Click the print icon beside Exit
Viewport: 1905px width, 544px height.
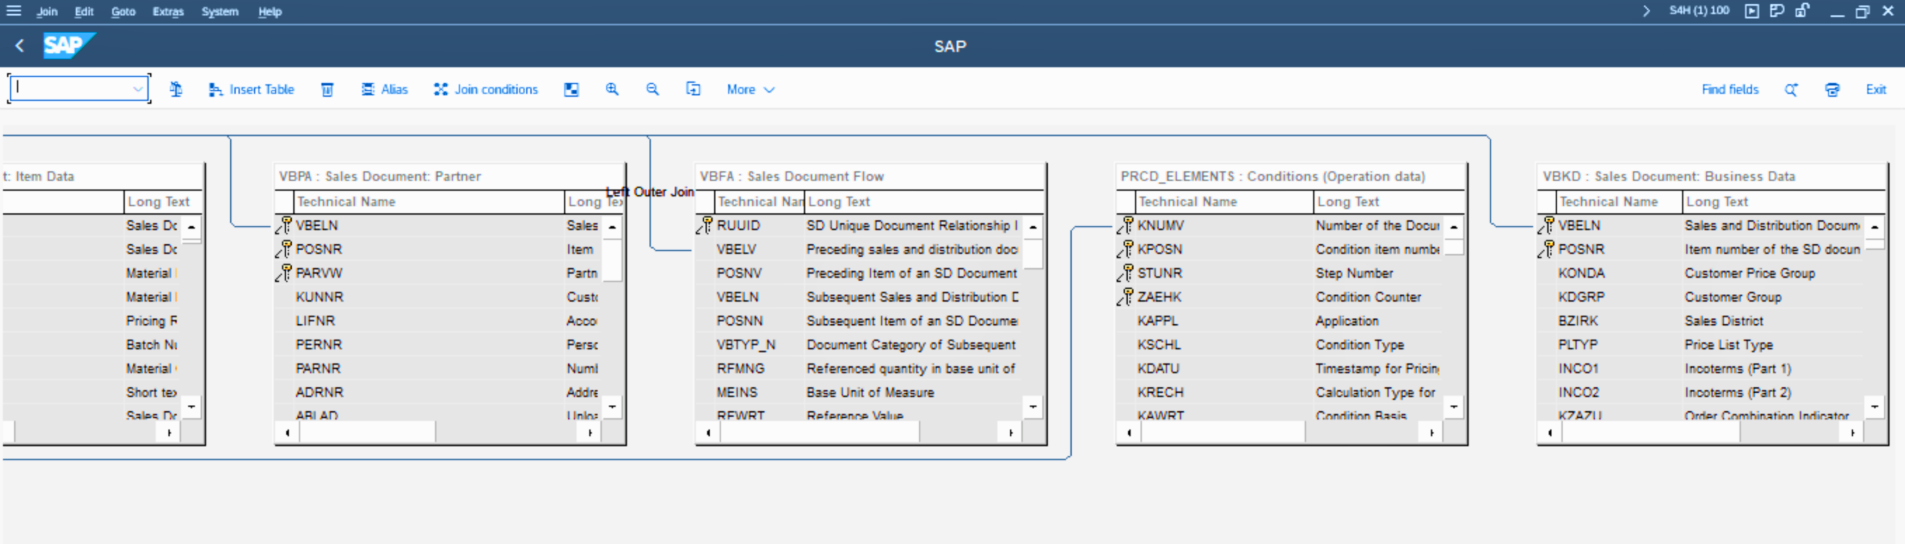pyautogui.click(x=1832, y=89)
